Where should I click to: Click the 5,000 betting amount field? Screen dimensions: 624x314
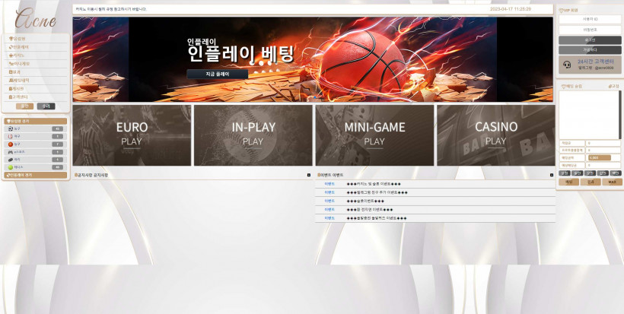tap(600, 158)
